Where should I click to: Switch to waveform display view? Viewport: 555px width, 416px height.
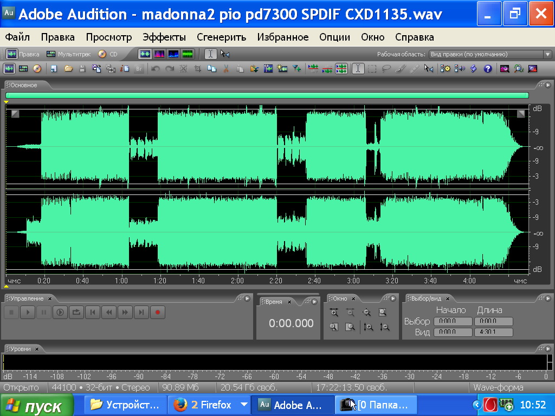[x=145, y=54]
